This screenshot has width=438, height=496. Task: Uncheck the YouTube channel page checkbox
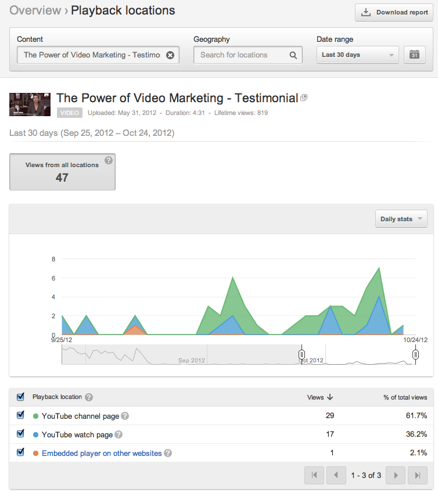pyautogui.click(x=21, y=415)
